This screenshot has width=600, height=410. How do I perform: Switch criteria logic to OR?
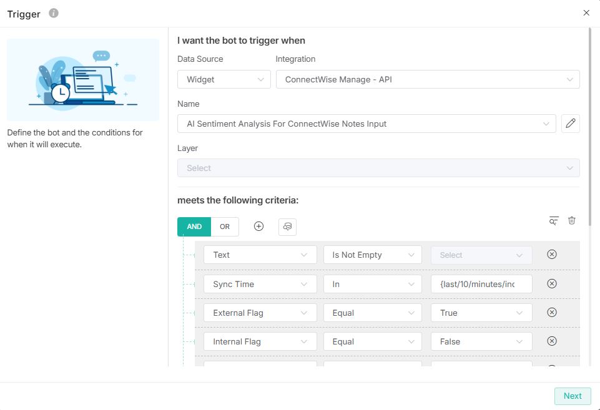point(225,227)
